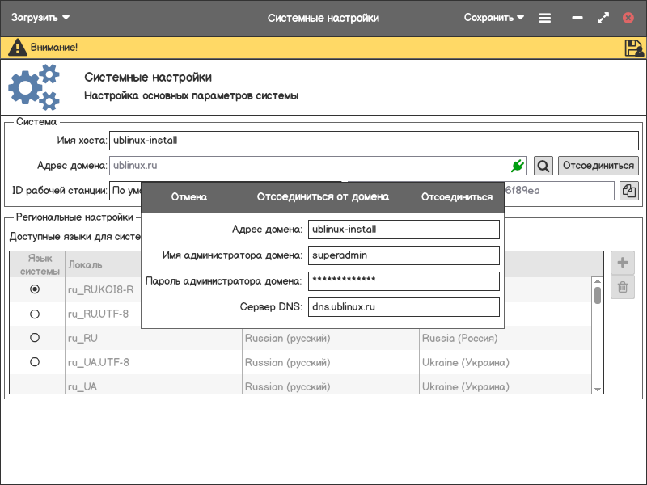Click the Отсоединиться button beside domain address

click(x=598, y=166)
